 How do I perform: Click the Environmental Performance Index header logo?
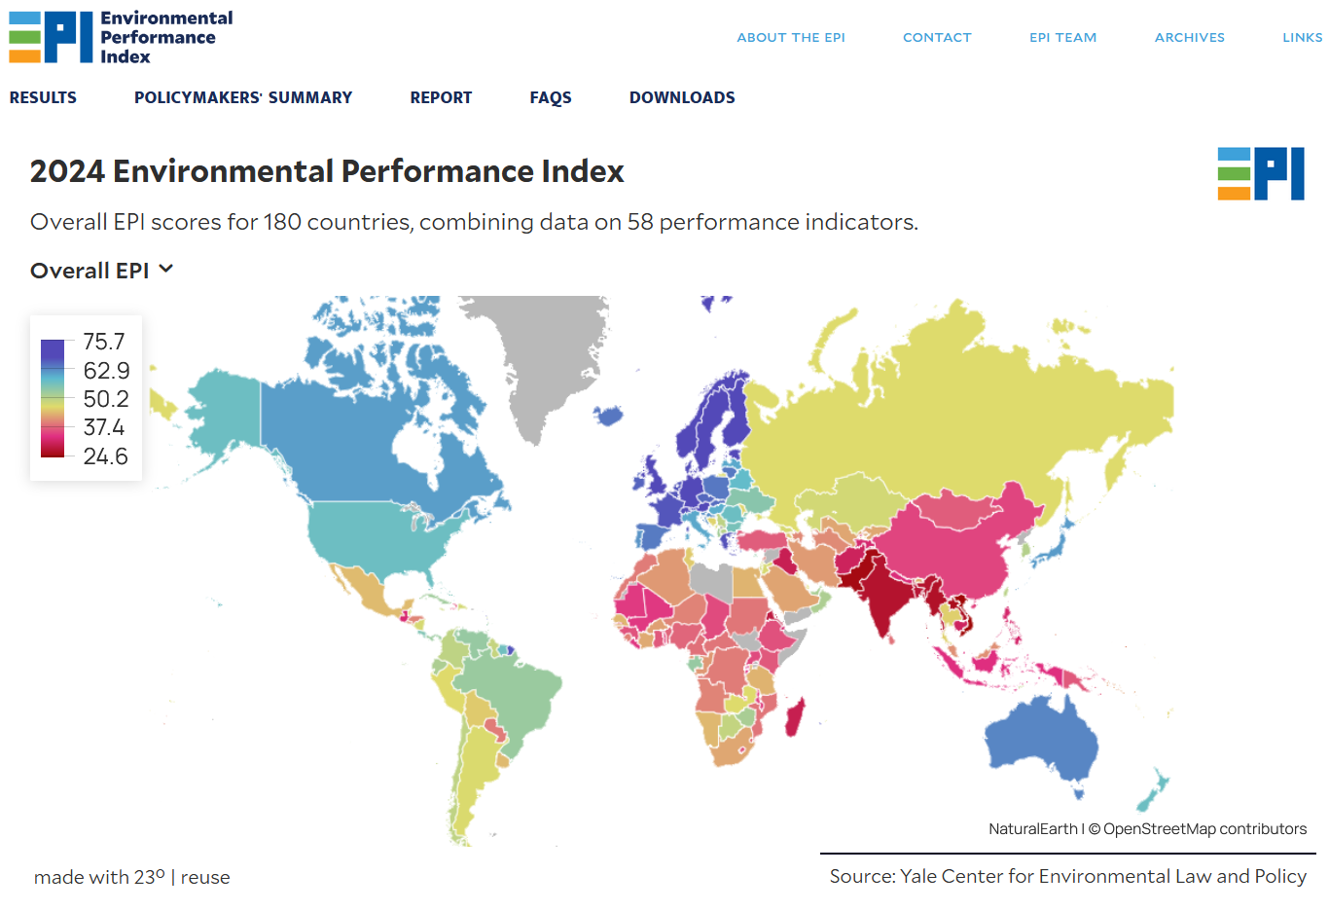click(121, 37)
